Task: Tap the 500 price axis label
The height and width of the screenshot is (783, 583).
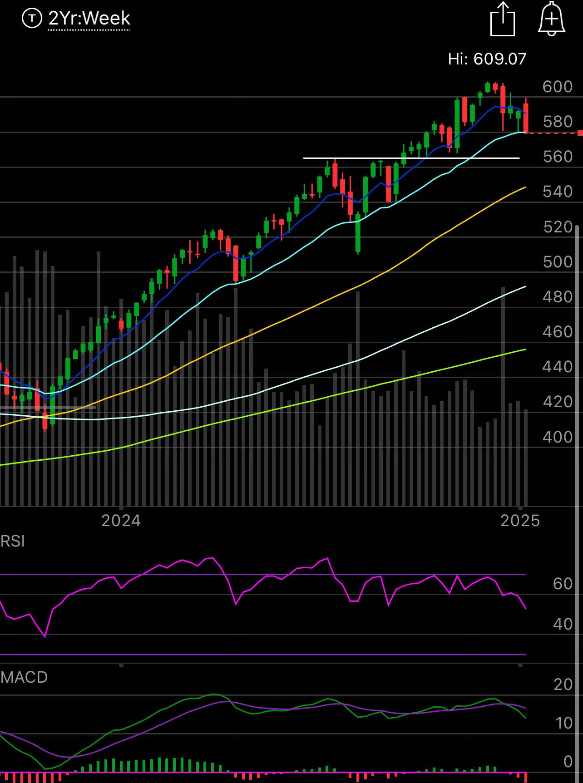Action: point(558,262)
